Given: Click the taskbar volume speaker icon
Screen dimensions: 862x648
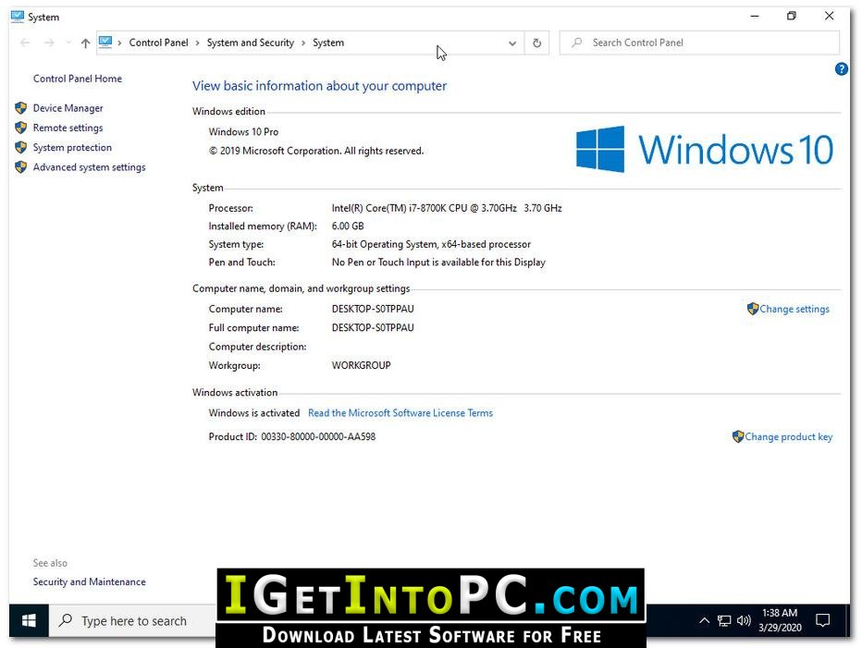Looking at the screenshot, I should [x=744, y=621].
